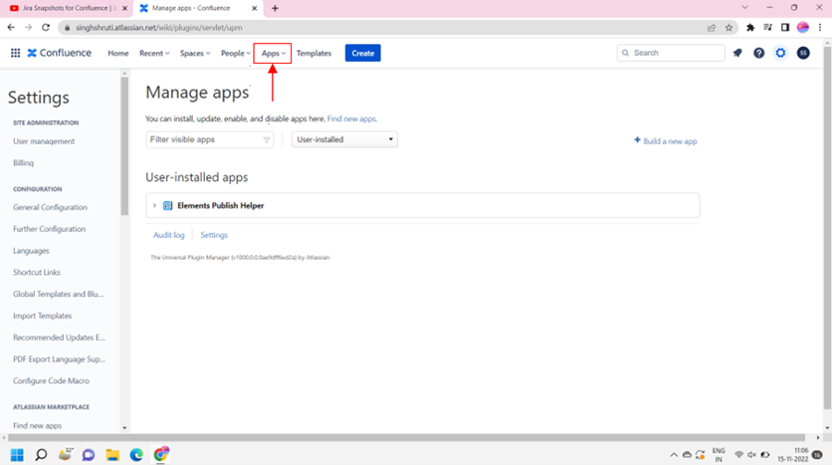Click the search magnifier icon
The width and height of the screenshot is (832, 465).
click(626, 53)
